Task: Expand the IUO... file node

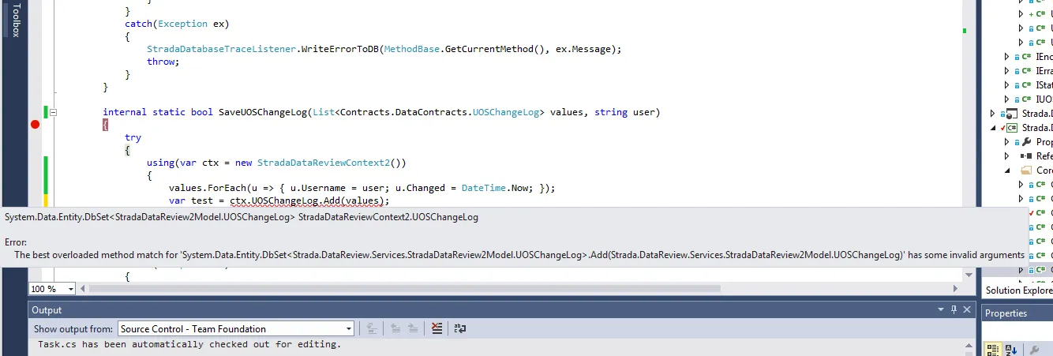Action: click(x=1006, y=99)
